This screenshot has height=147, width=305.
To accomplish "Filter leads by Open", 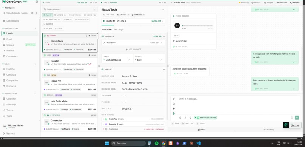I will pos(67,20).
